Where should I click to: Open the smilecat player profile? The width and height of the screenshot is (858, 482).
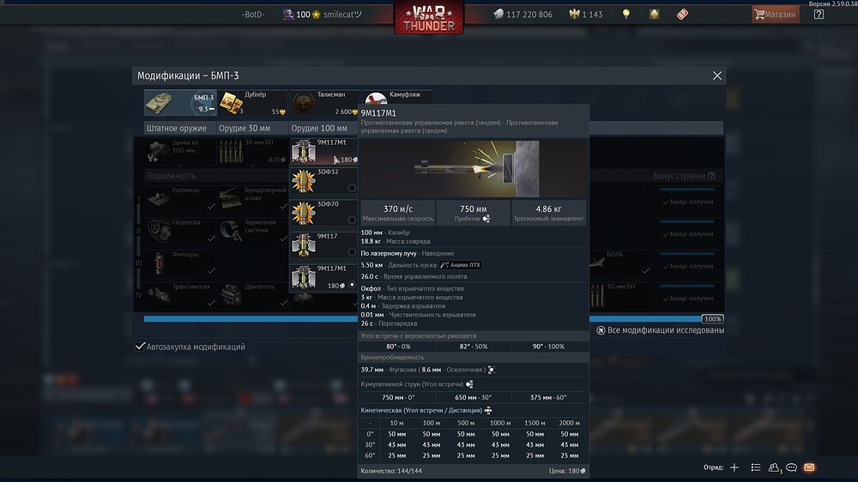[x=322, y=15]
